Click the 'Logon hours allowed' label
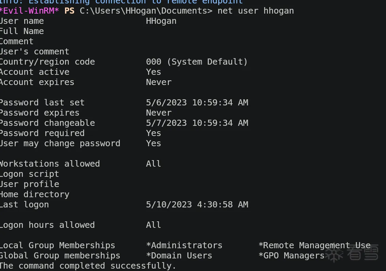386x271 pixels. (47, 225)
